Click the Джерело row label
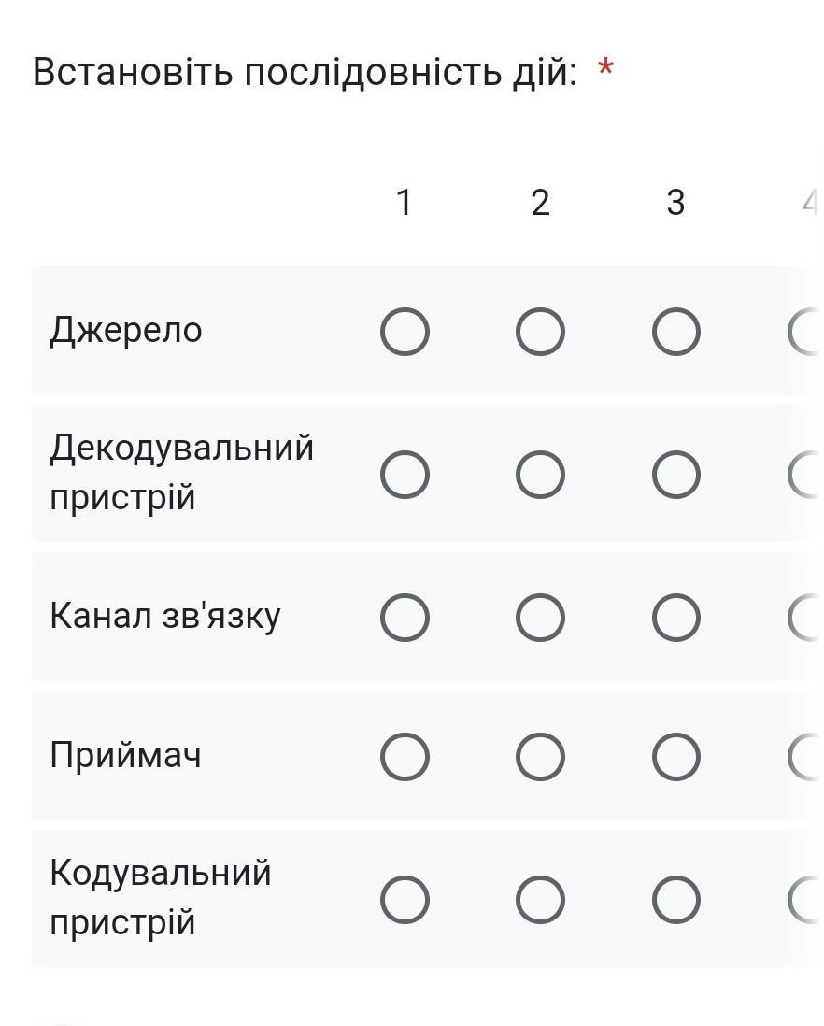Screen dimensions: 824x1026 click(126, 330)
